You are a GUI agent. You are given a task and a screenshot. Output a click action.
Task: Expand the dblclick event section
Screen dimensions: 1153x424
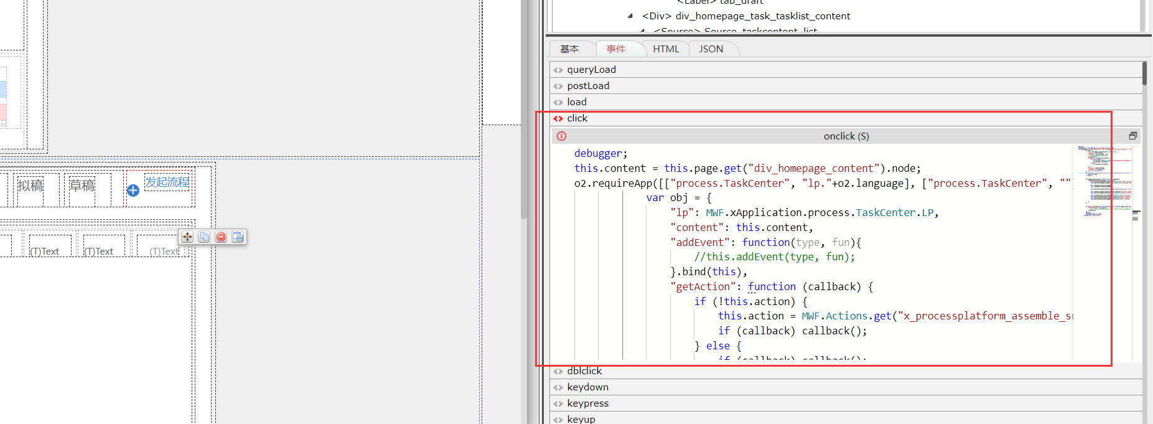(x=584, y=371)
